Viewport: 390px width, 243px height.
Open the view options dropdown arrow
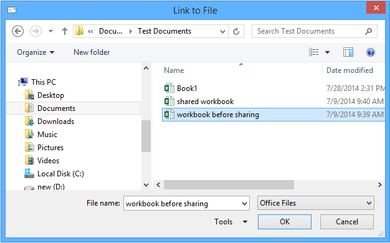pyautogui.click(x=327, y=52)
